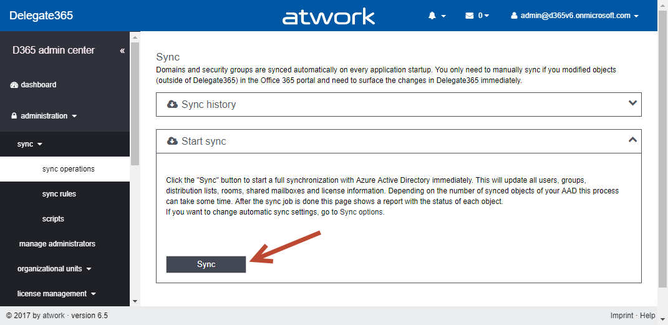Expand the Sync history panel chevron
The height and width of the screenshot is (325, 668).
click(632, 103)
